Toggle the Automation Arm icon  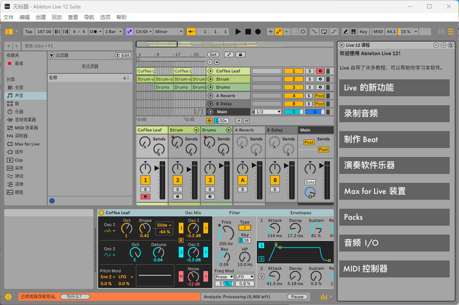279,31
